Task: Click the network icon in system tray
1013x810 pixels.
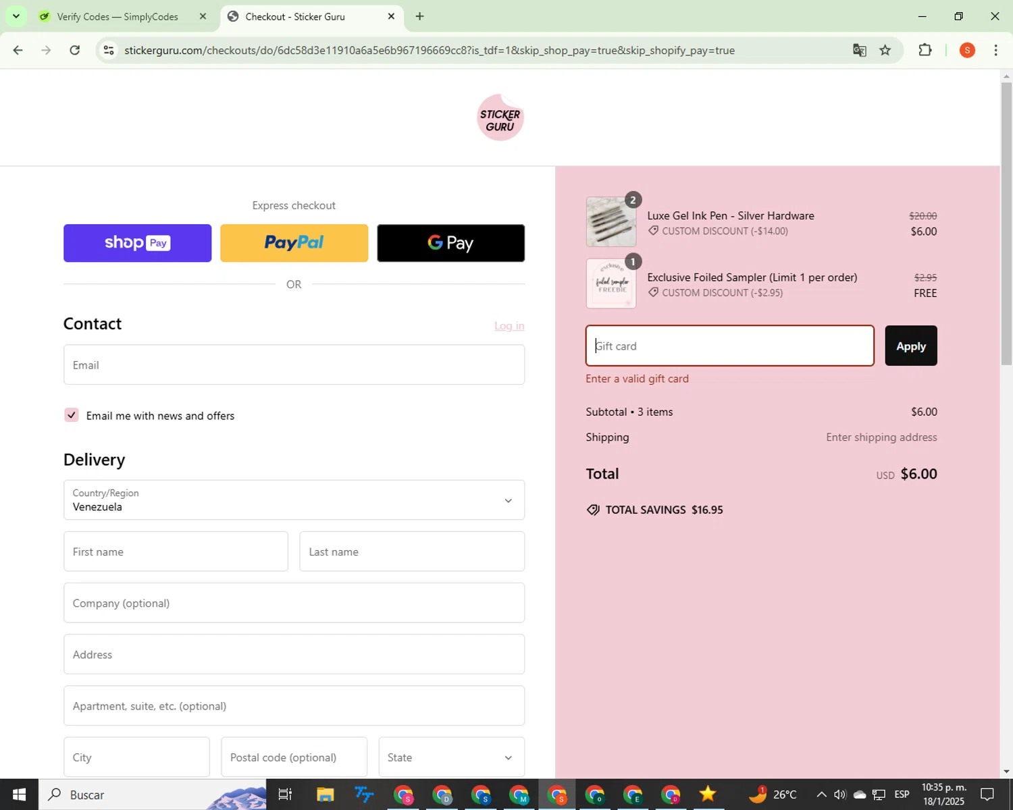Action: (879, 794)
